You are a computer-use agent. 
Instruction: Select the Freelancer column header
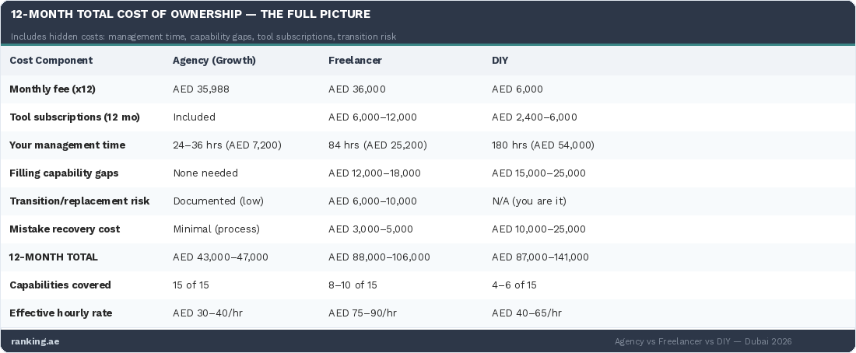tap(355, 61)
